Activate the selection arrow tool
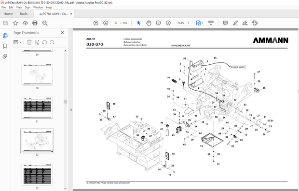299x191 pixels. (139, 23)
